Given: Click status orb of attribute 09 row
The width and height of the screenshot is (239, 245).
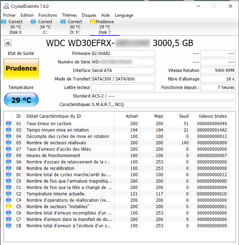Looking at the screenshot, I should pyautogui.click(x=8, y=155).
